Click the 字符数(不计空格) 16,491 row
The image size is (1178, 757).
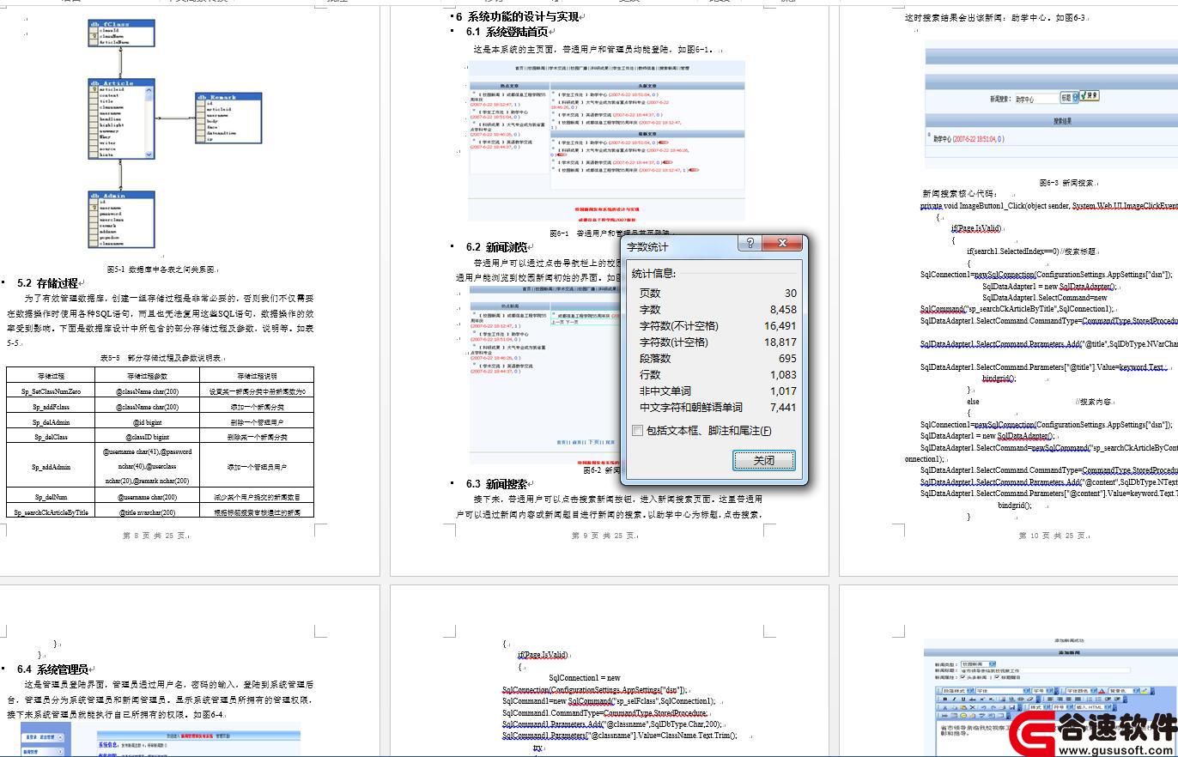[718, 325]
